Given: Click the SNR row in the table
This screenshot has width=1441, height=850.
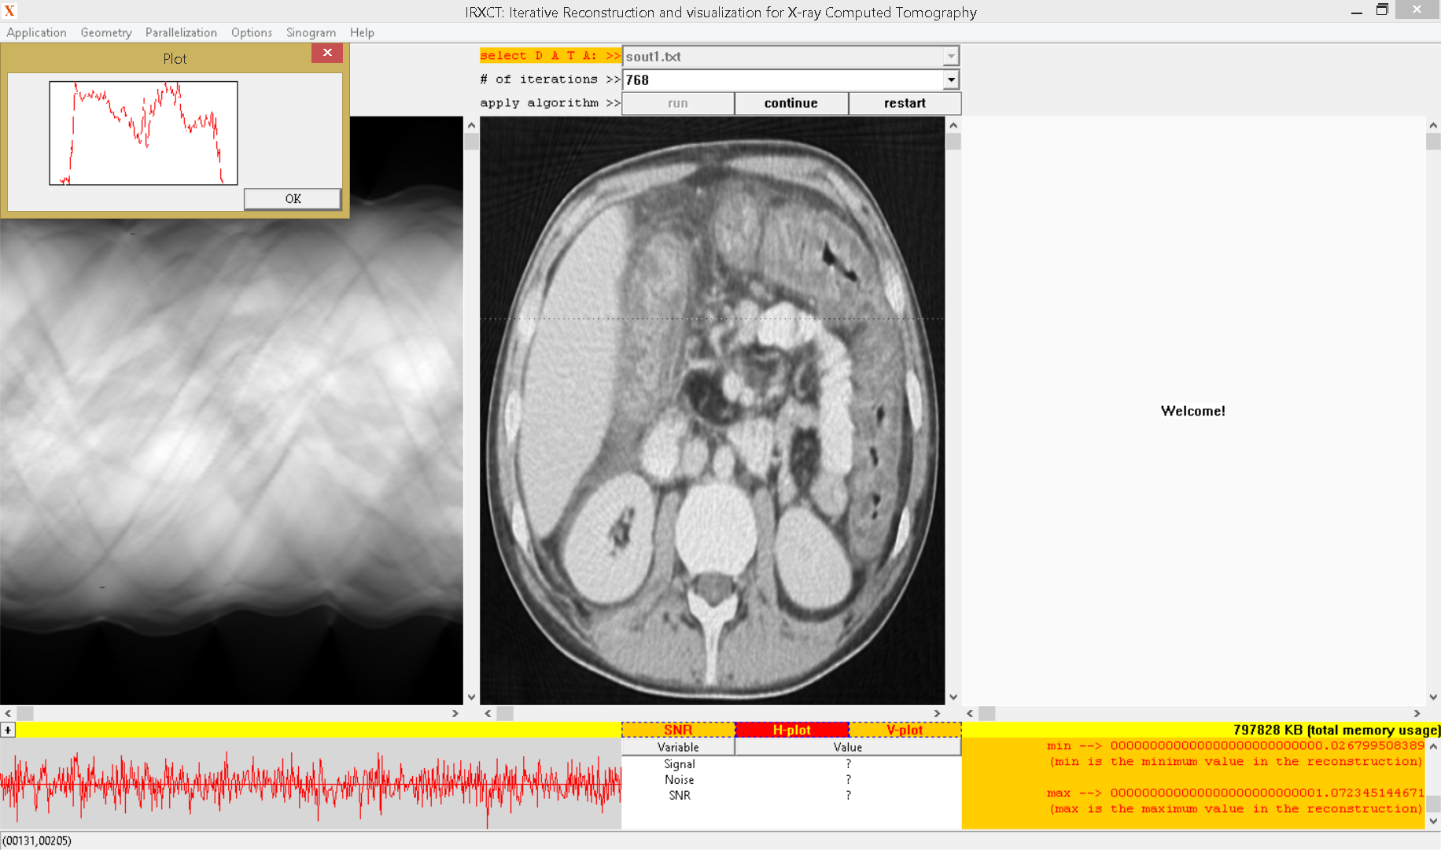Looking at the screenshot, I should click(791, 796).
